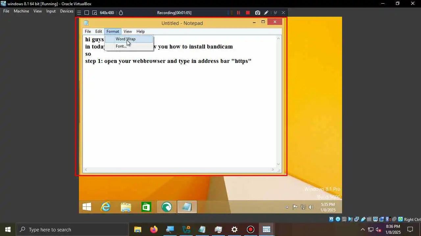Image resolution: width=421 pixels, height=236 pixels.
Task: Click the horizontal scrollbar left arrow in Notepad
Action: [x=86, y=169]
